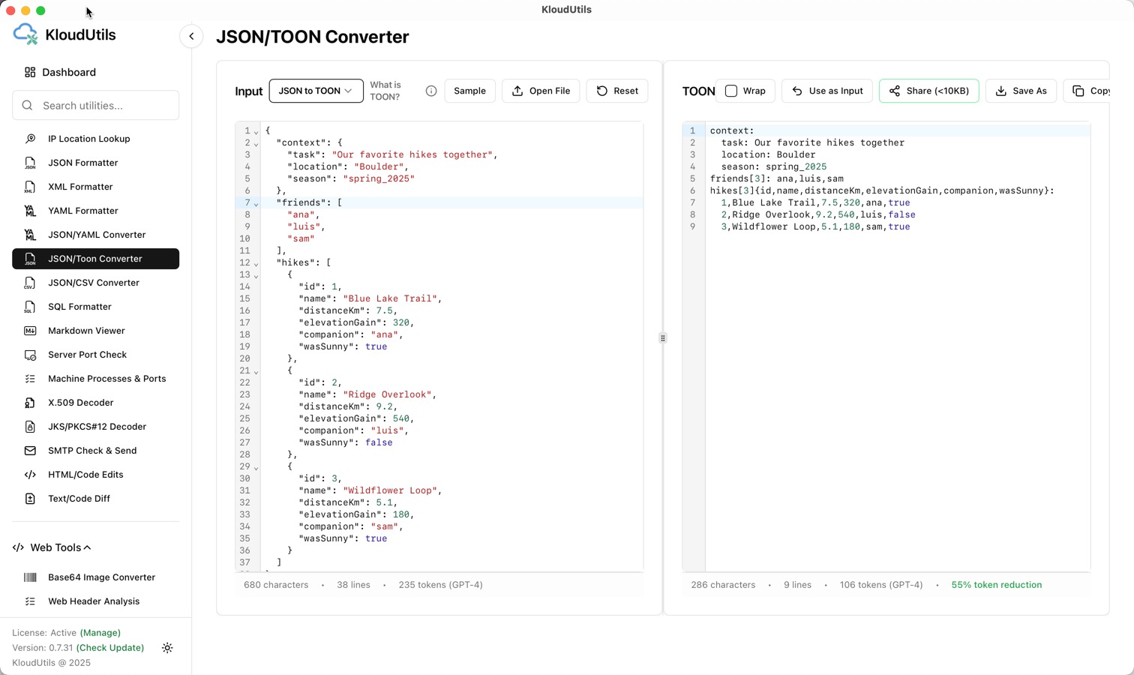Collapse sidebar with the chevron button
The image size is (1134, 675).
pos(191,36)
